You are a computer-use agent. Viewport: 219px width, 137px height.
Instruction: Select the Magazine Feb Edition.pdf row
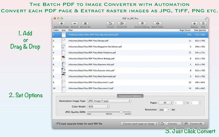tap(130, 47)
